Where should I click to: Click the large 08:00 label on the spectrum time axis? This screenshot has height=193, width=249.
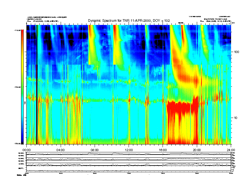(95, 150)
